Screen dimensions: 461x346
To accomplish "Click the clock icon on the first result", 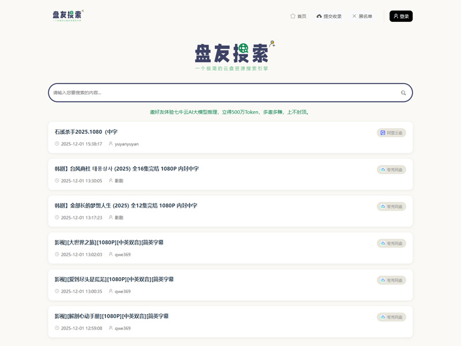I will click(56, 145).
